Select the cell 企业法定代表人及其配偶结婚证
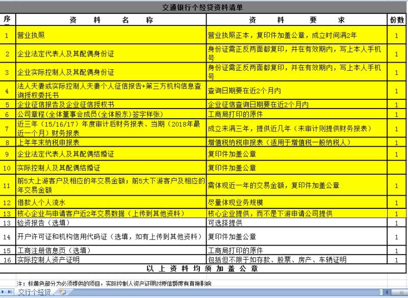 [x=111, y=154]
